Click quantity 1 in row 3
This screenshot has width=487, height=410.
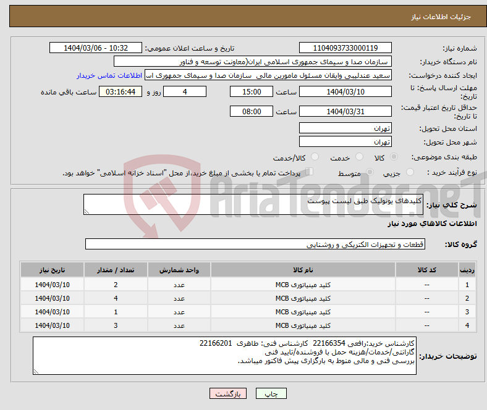(x=116, y=312)
